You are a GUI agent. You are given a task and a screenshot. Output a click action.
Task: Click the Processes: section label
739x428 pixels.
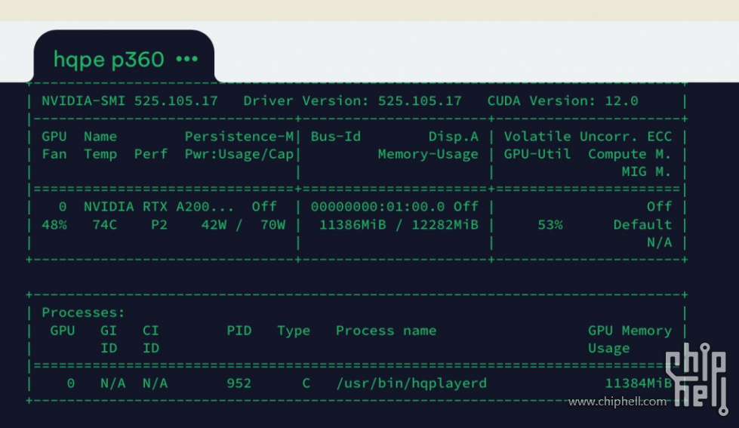click(x=83, y=313)
